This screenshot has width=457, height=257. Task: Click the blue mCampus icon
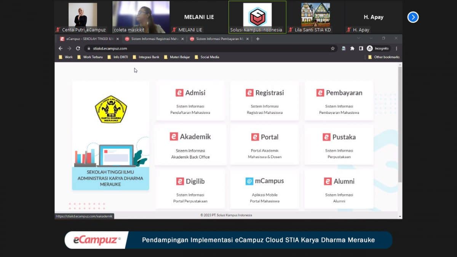point(249,181)
